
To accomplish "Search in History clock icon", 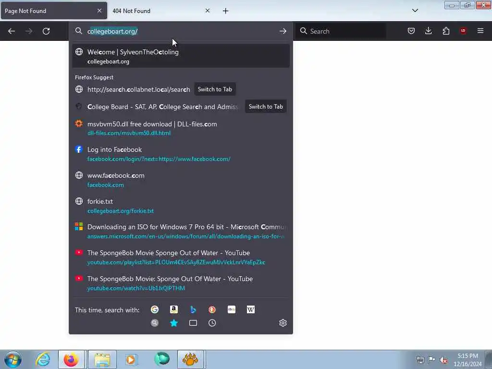I will tap(212, 323).
